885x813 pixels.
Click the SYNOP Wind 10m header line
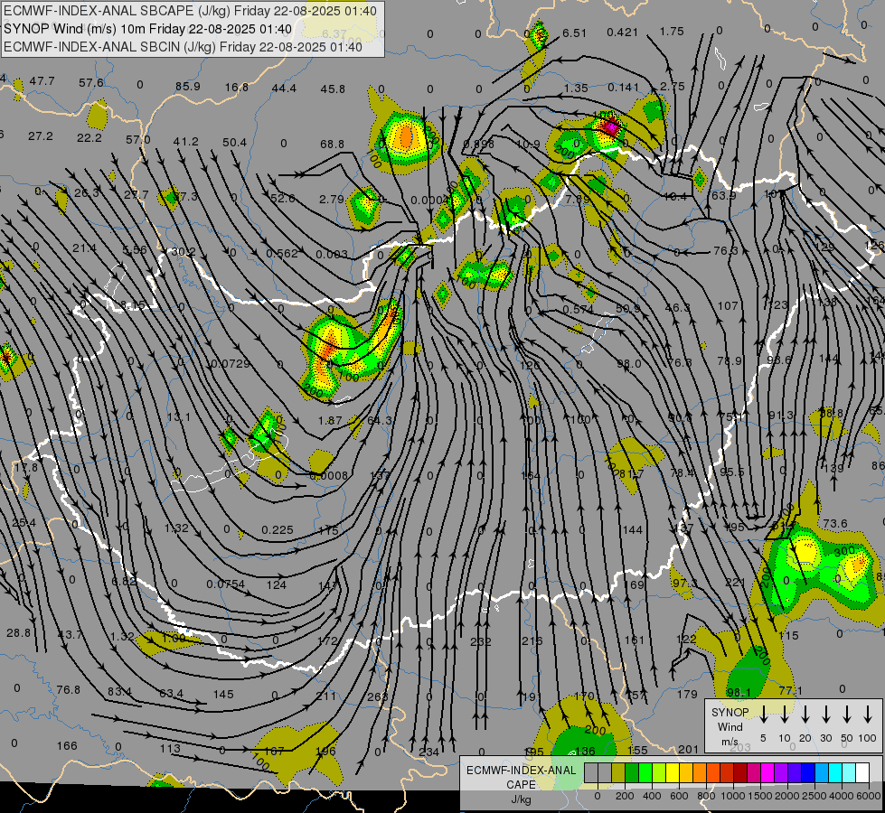148,29
